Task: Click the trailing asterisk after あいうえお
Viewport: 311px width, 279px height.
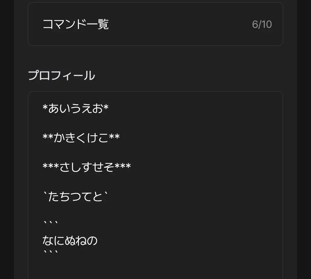Action: click(106, 107)
